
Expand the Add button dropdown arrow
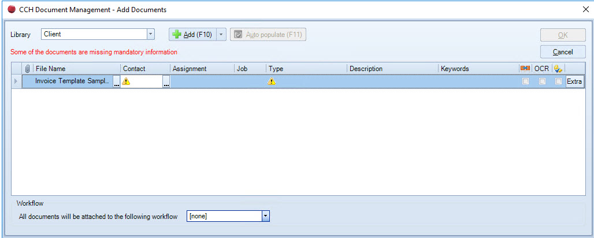(x=221, y=35)
